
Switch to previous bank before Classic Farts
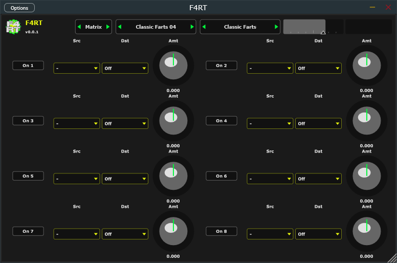pyautogui.click(x=204, y=27)
